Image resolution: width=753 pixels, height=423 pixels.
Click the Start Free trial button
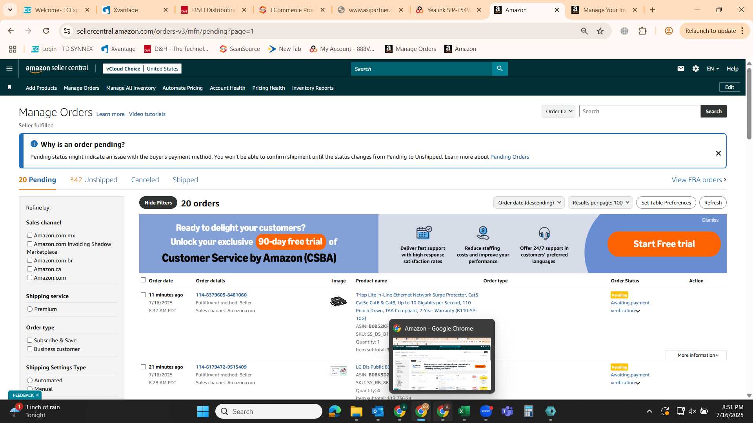point(664,244)
